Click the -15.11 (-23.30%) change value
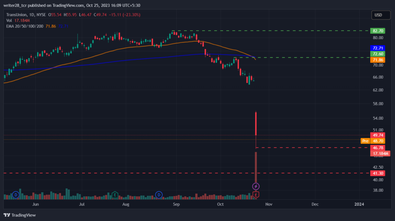Viewport: 395px width, 221px height. [x=125, y=15]
